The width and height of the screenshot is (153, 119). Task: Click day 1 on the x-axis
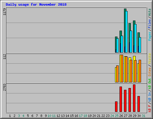pos(10,116)
